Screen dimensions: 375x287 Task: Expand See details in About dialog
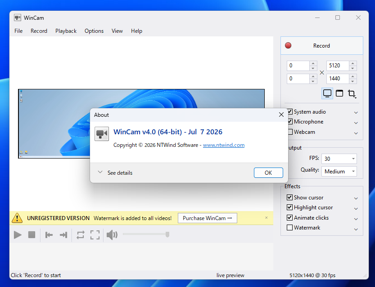coord(115,173)
